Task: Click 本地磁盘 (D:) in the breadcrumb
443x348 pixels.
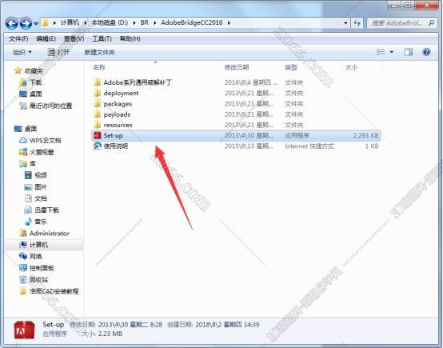Action: (x=110, y=22)
